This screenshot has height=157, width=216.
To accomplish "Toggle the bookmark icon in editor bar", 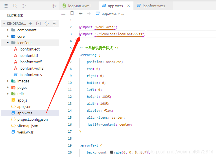I will 72,13.
